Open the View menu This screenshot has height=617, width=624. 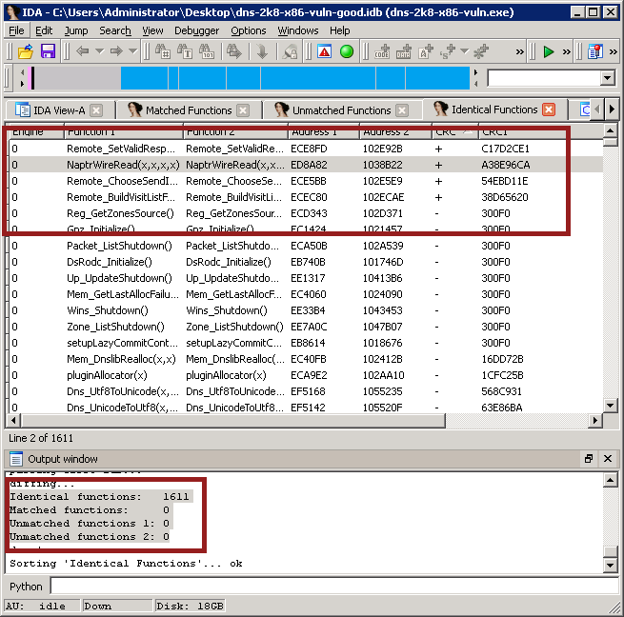click(152, 30)
